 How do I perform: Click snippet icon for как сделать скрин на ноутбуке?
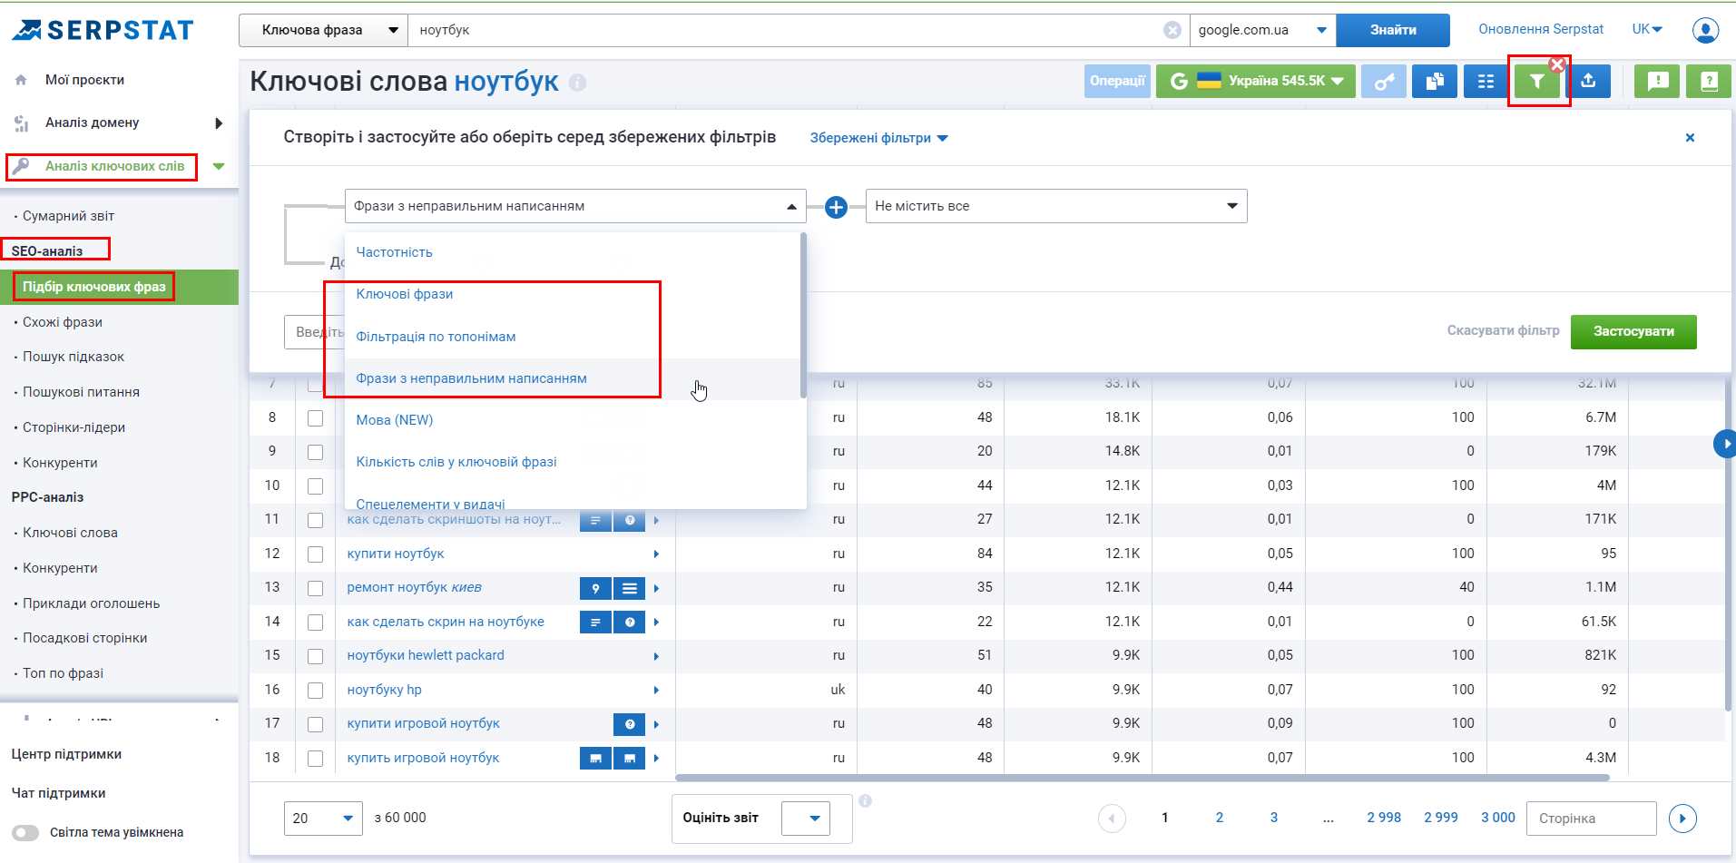(595, 622)
